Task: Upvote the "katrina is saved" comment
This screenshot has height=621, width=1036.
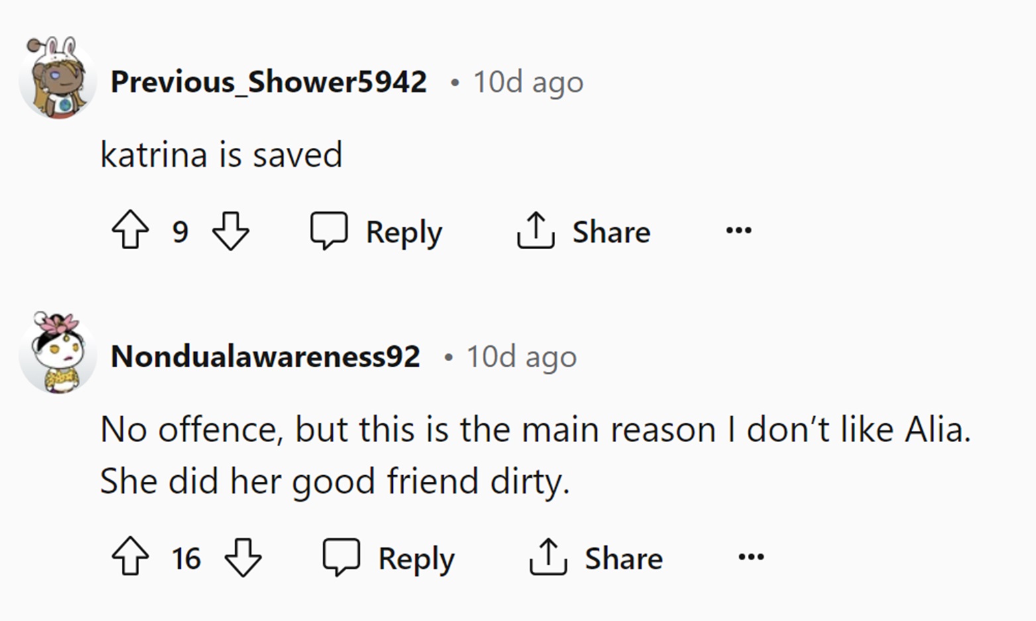Action: pyautogui.click(x=130, y=230)
